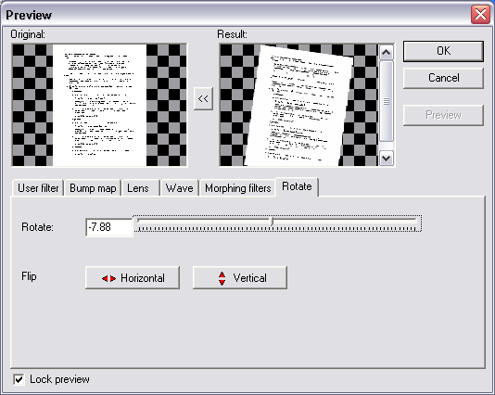Switch to the Wave tab
The width and height of the screenshot is (495, 395).
(179, 188)
